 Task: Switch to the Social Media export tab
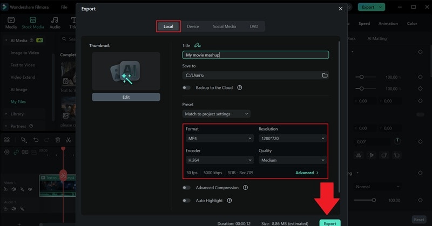coord(224,26)
